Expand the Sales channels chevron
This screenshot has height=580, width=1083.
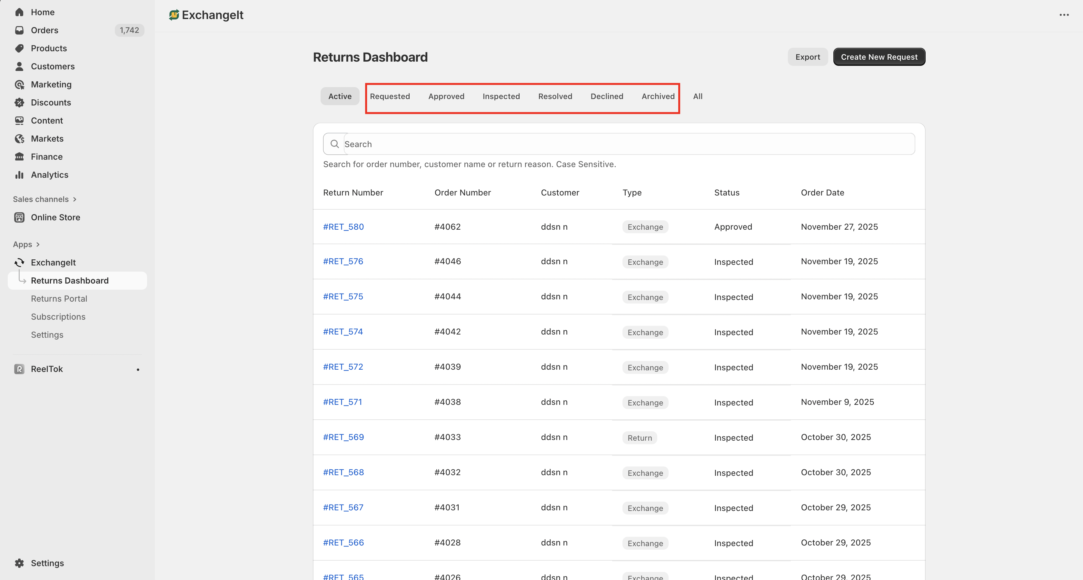click(75, 199)
